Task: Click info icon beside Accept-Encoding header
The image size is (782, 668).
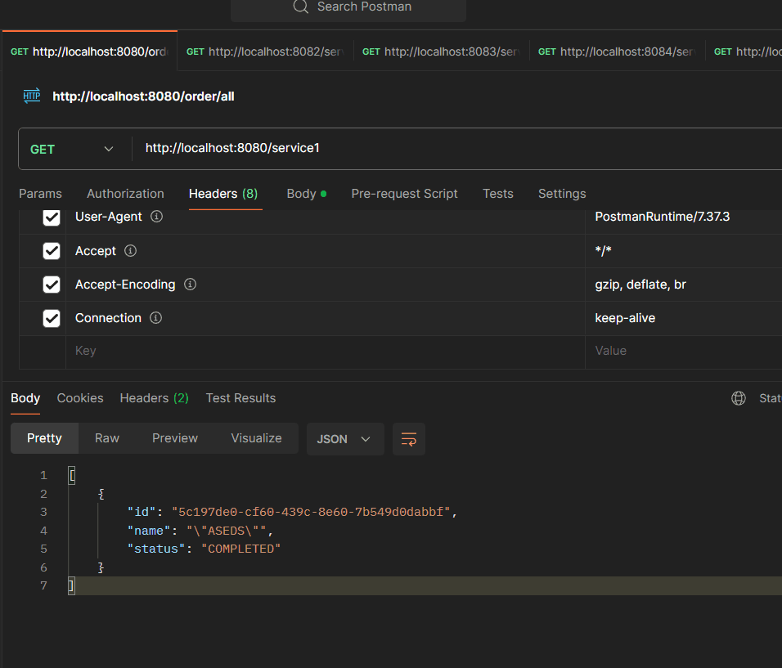Action: click(x=190, y=285)
